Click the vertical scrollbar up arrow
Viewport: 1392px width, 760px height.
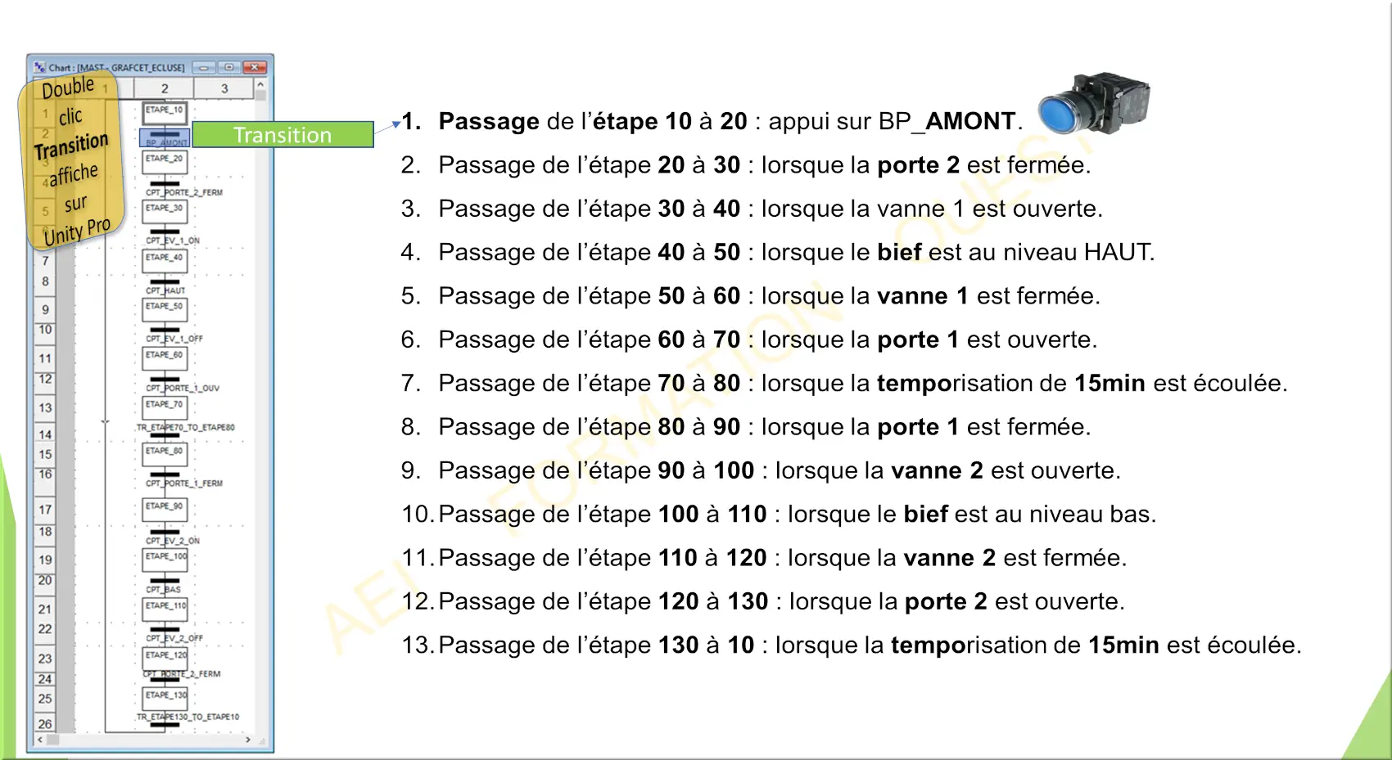tap(260, 84)
